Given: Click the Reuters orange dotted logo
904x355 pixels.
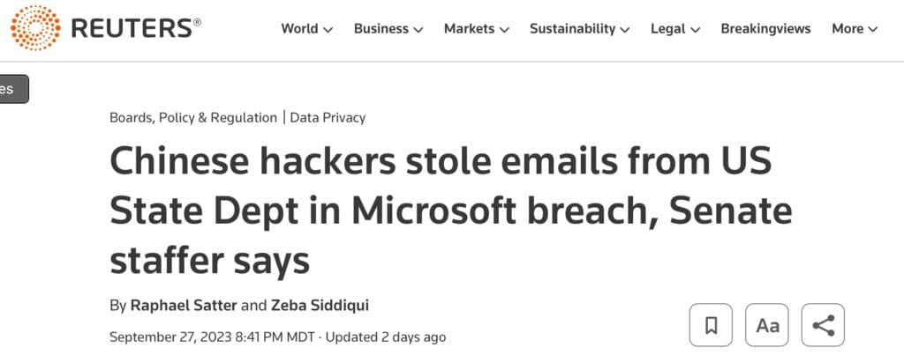Looking at the screenshot, I should pos(35,27).
